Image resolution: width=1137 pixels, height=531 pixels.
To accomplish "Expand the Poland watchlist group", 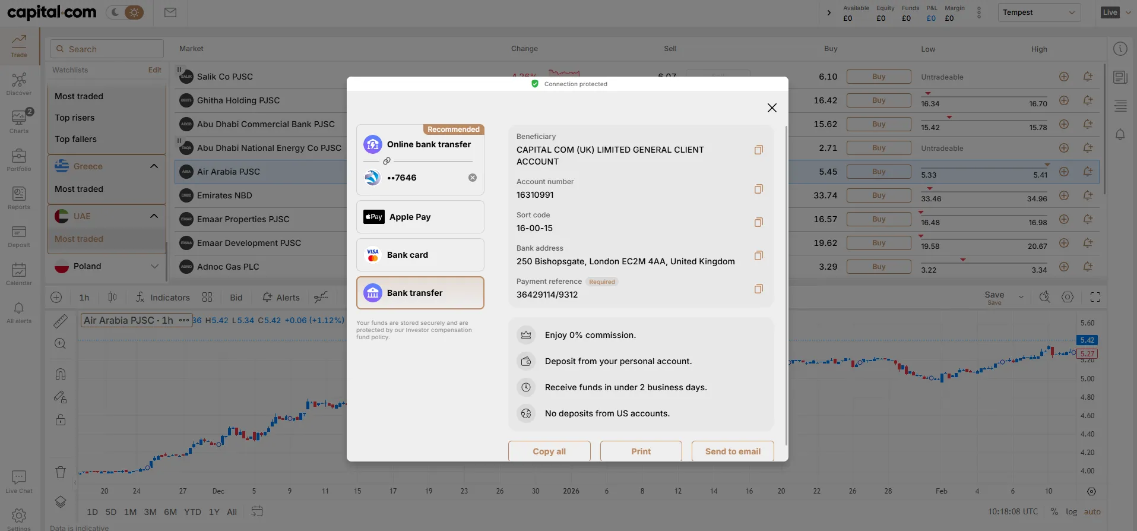I will tap(154, 266).
